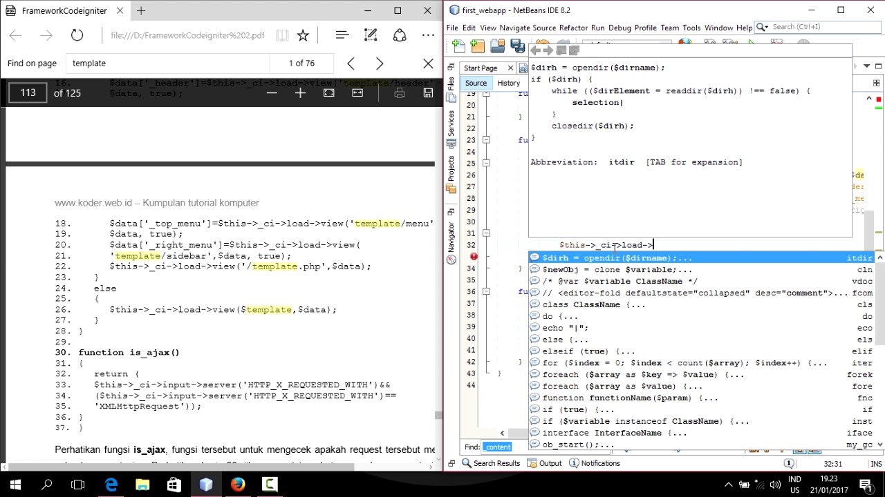Zoom in the PDF with plus icon
The height and width of the screenshot is (497, 885).
pyautogui.click(x=300, y=92)
